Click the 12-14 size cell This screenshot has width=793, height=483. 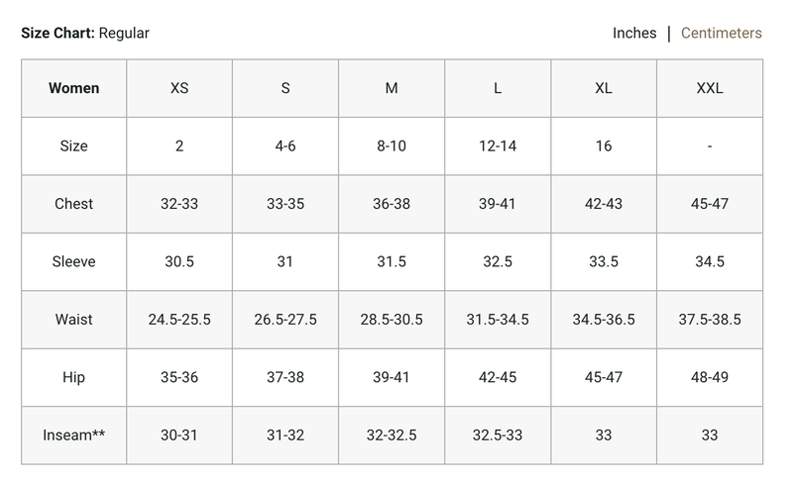498,146
